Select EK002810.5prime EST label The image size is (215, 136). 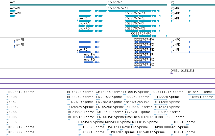pyautogui.click(x=20, y=92)
